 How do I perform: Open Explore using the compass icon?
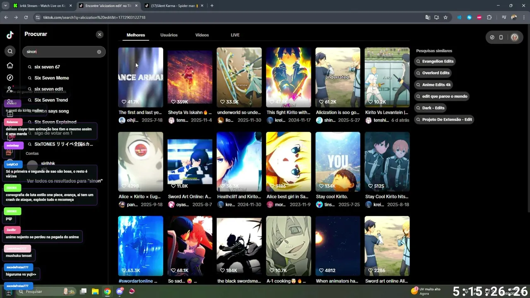pyautogui.click(x=10, y=77)
